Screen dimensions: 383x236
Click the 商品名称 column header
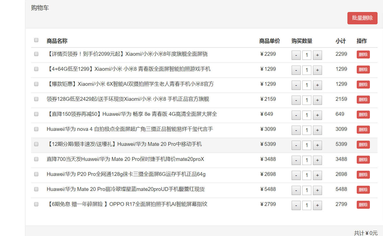coord(57,41)
